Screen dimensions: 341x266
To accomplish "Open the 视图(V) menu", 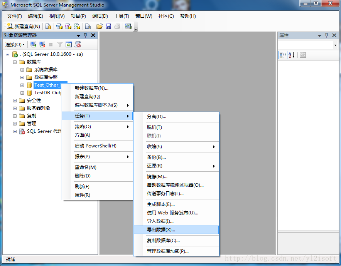I will [57, 16].
